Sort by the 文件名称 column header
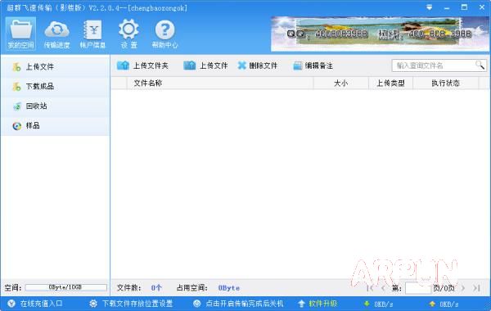This screenshot has height=311, width=491. 220,83
